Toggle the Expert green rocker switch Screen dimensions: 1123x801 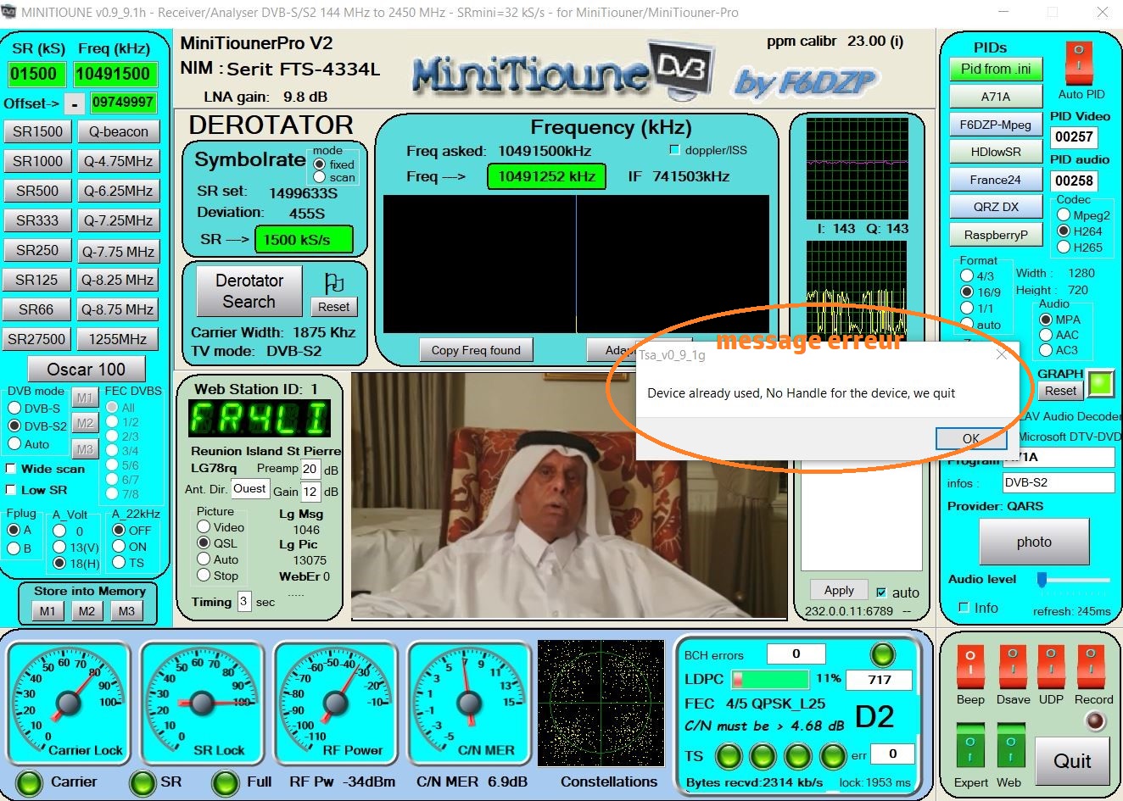coord(970,746)
